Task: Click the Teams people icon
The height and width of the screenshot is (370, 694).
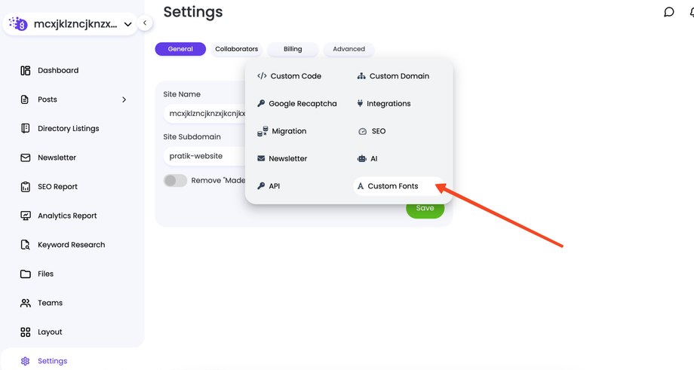Action: point(26,303)
